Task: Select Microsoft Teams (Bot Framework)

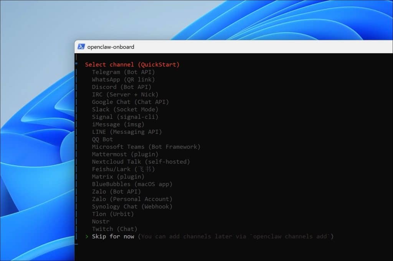Action: click(146, 147)
